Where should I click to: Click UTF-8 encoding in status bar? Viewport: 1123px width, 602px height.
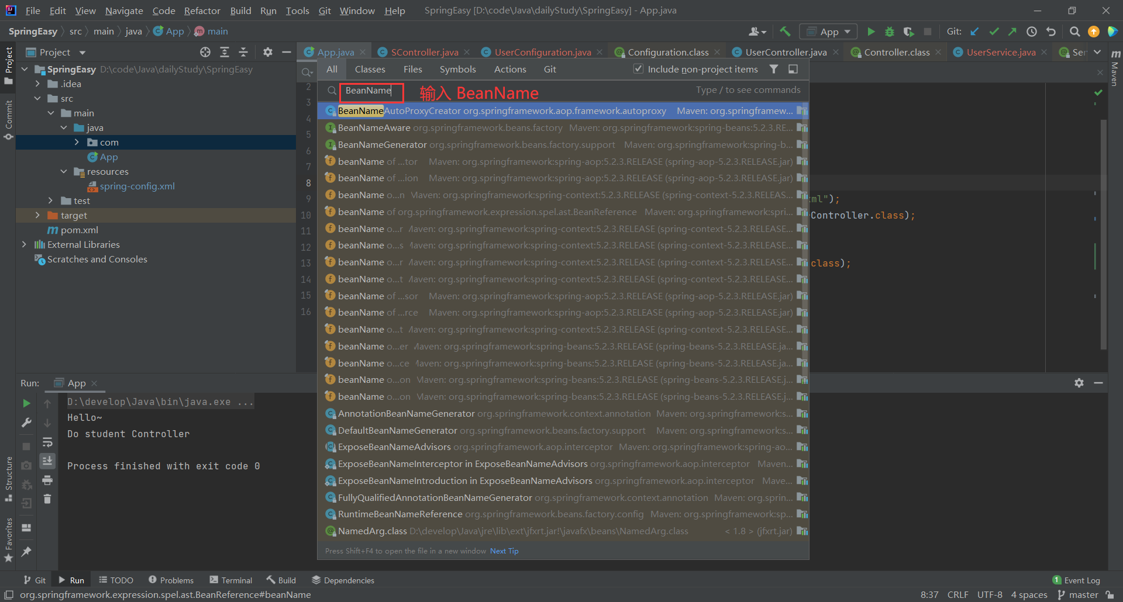pos(990,595)
